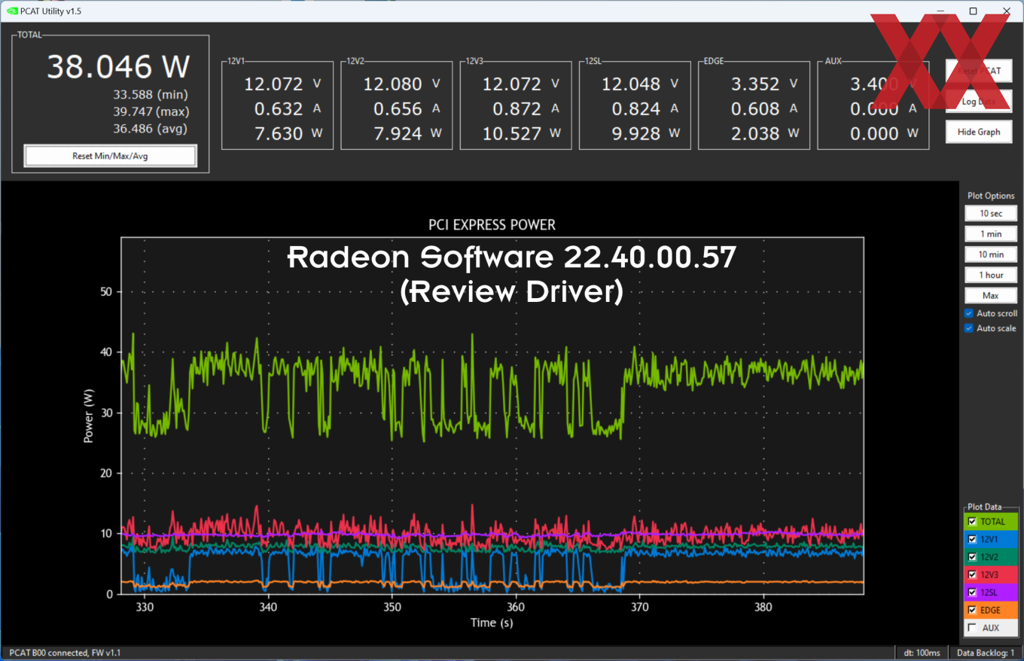Reset the Min/Max/Avg statistics
1024x661 pixels.
[x=111, y=156]
